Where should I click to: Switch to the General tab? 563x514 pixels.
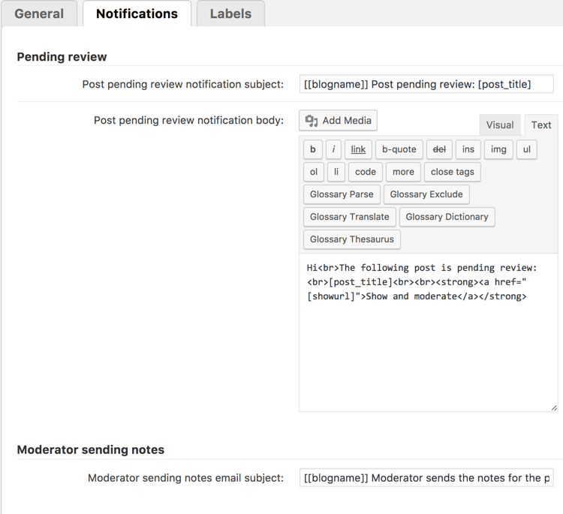(x=39, y=14)
